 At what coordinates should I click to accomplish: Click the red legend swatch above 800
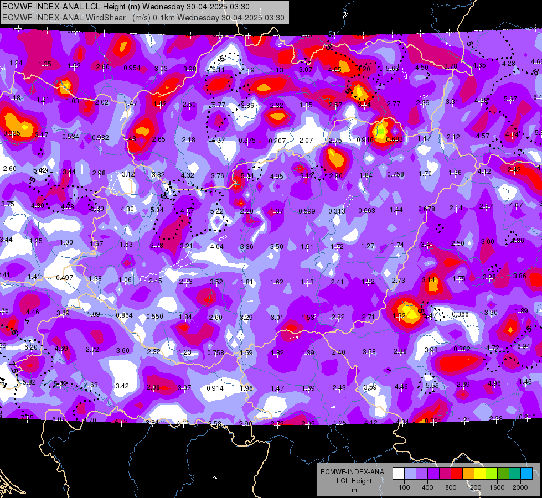tap(457, 474)
